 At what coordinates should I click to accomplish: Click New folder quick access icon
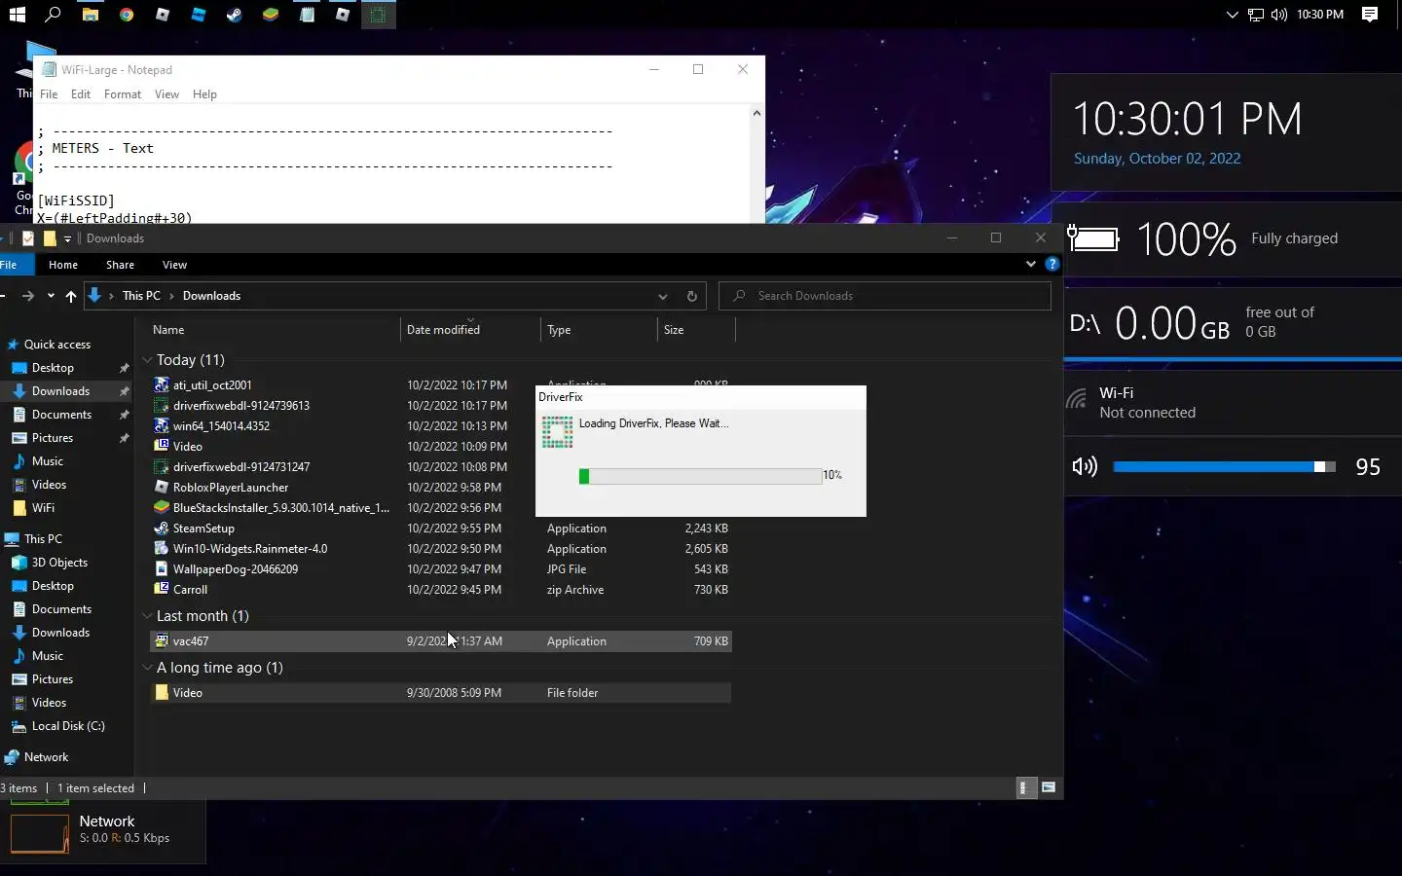pyautogui.click(x=50, y=238)
